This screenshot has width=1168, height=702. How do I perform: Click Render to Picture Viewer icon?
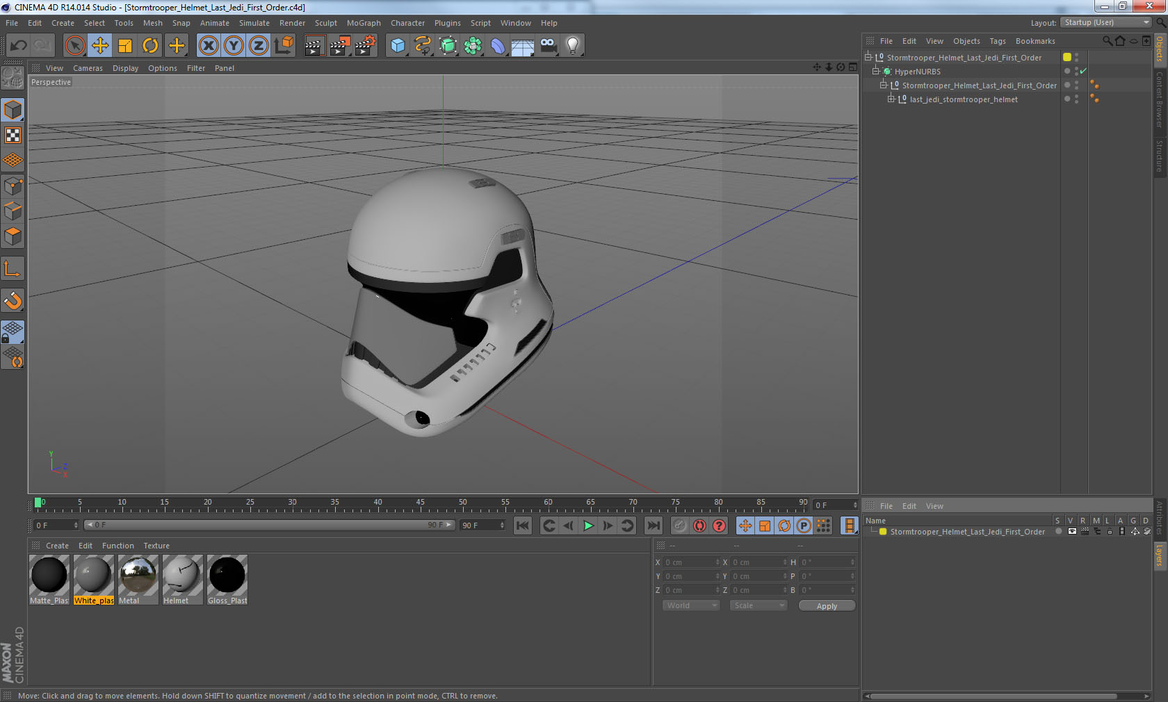point(340,46)
